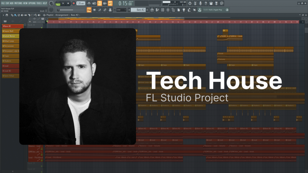Open the ADD menu
308x173 pixels.
tap(12, 3)
